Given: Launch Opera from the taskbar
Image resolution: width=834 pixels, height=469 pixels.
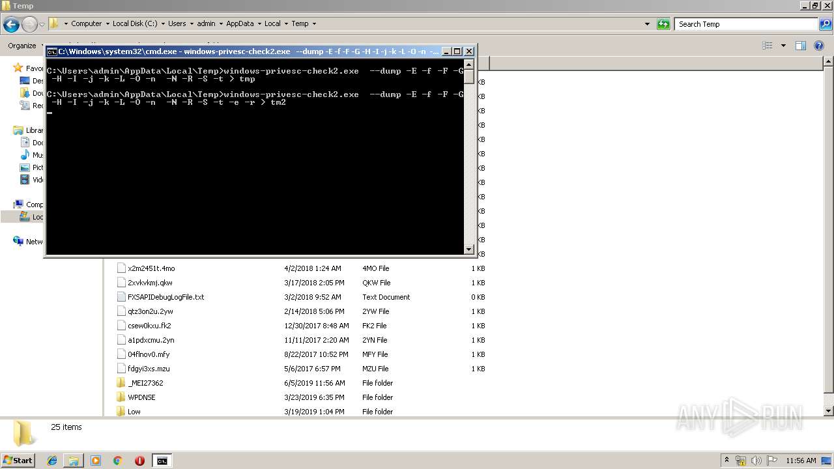Looking at the screenshot, I should pyautogui.click(x=139, y=461).
